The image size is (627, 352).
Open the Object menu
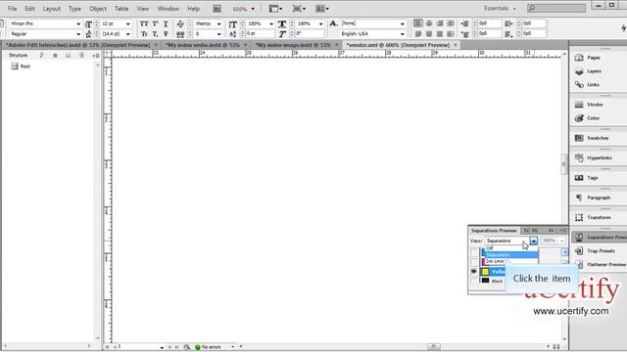pyautogui.click(x=98, y=9)
